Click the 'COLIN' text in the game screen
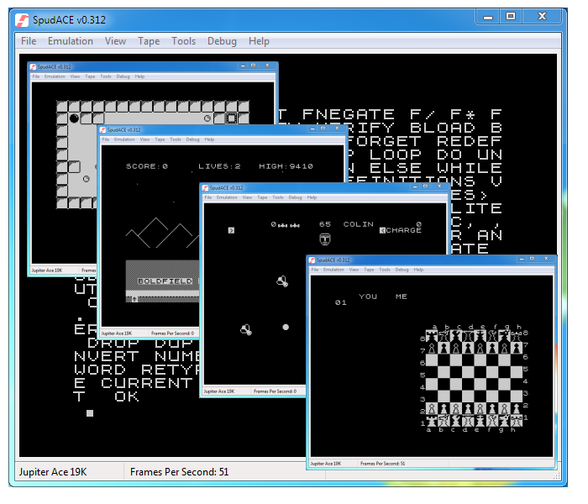Viewport: 588px width, 504px height. click(359, 224)
